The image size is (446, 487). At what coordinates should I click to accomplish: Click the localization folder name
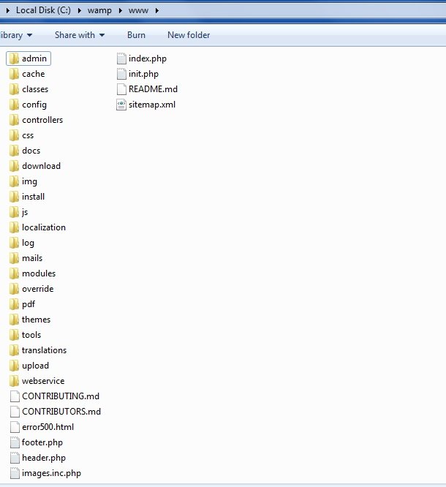point(44,227)
